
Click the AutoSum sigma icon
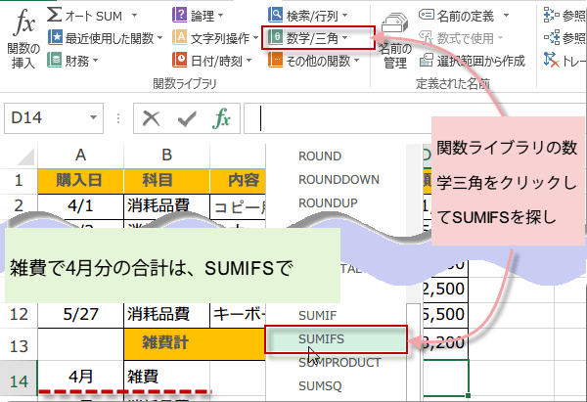[55, 15]
